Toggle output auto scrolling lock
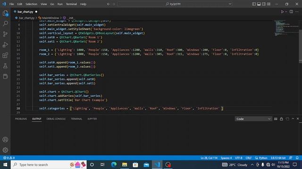 (x=281, y=119)
